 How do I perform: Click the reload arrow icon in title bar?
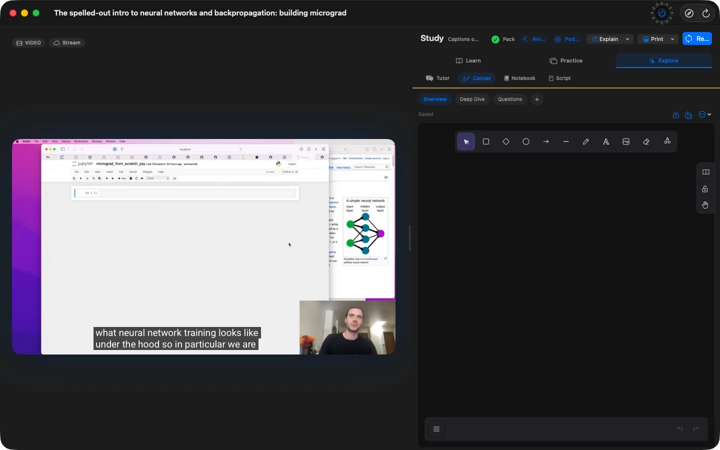706,13
